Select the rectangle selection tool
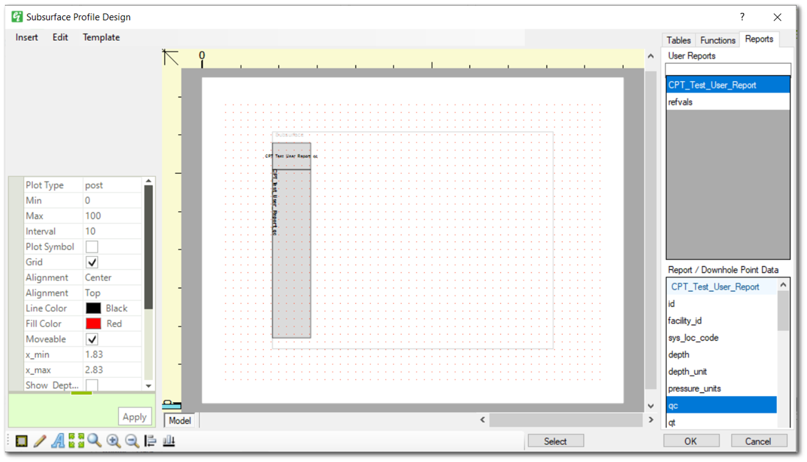This screenshot has width=807, height=462. [20, 441]
